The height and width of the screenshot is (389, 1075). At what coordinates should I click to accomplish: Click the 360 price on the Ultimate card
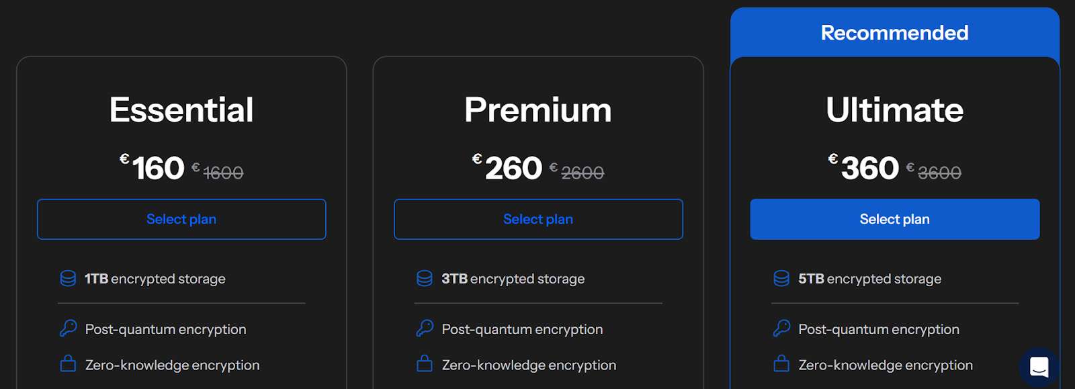pyautogui.click(x=870, y=167)
